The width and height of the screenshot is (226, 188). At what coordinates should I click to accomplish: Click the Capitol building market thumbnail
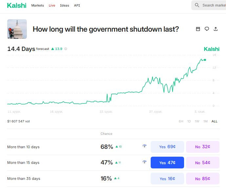[17, 29]
